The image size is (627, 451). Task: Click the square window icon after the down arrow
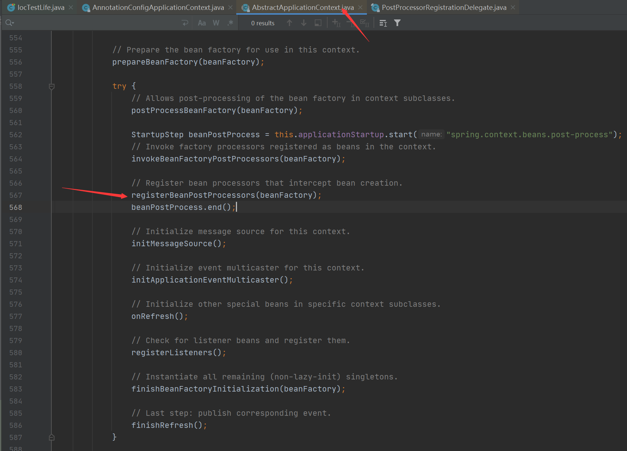point(318,23)
